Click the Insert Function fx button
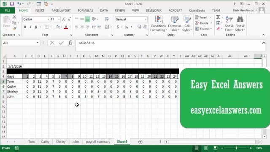The height and width of the screenshot is (152, 270). (x=70, y=43)
